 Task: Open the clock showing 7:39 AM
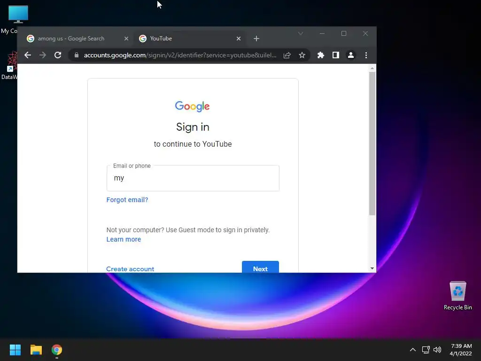click(x=461, y=350)
